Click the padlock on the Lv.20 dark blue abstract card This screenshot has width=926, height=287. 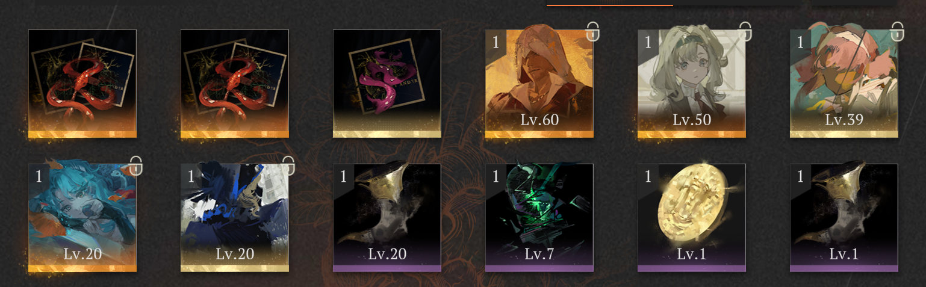coord(288,165)
